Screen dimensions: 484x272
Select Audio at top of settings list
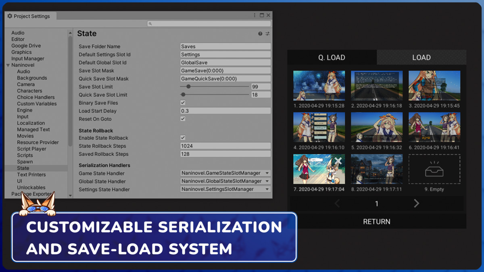point(18,33)
